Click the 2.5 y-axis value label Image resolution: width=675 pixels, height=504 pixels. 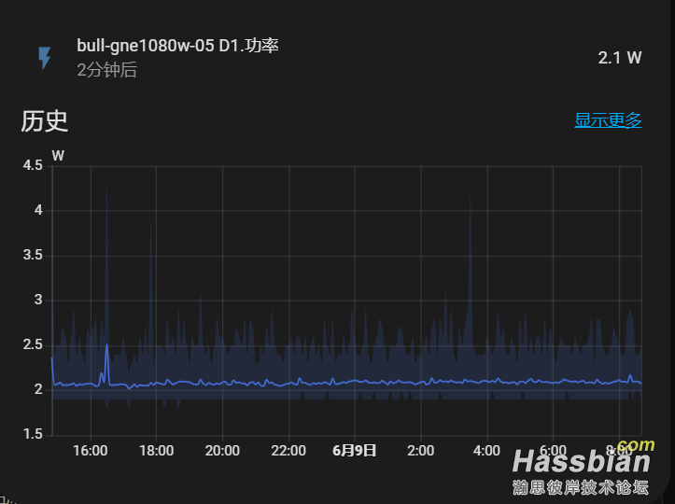pyautogui.click(x=33, y=344)
